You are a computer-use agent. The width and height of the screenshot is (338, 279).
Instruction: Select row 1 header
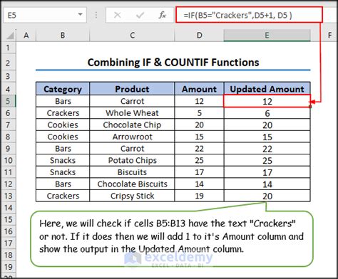coord(8,48)
